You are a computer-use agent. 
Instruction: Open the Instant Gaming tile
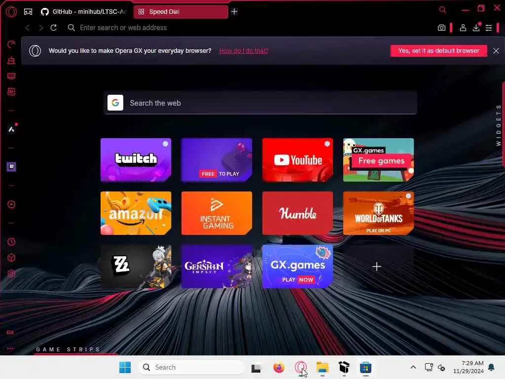217,213
